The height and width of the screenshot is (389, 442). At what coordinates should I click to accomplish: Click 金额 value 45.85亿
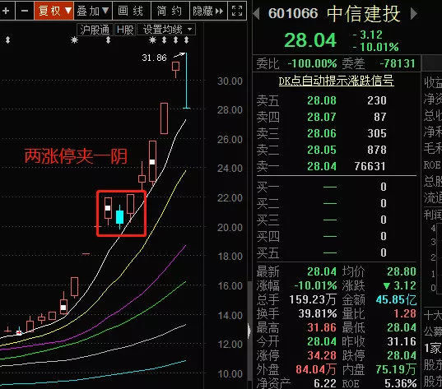click(x=397, y=299)
